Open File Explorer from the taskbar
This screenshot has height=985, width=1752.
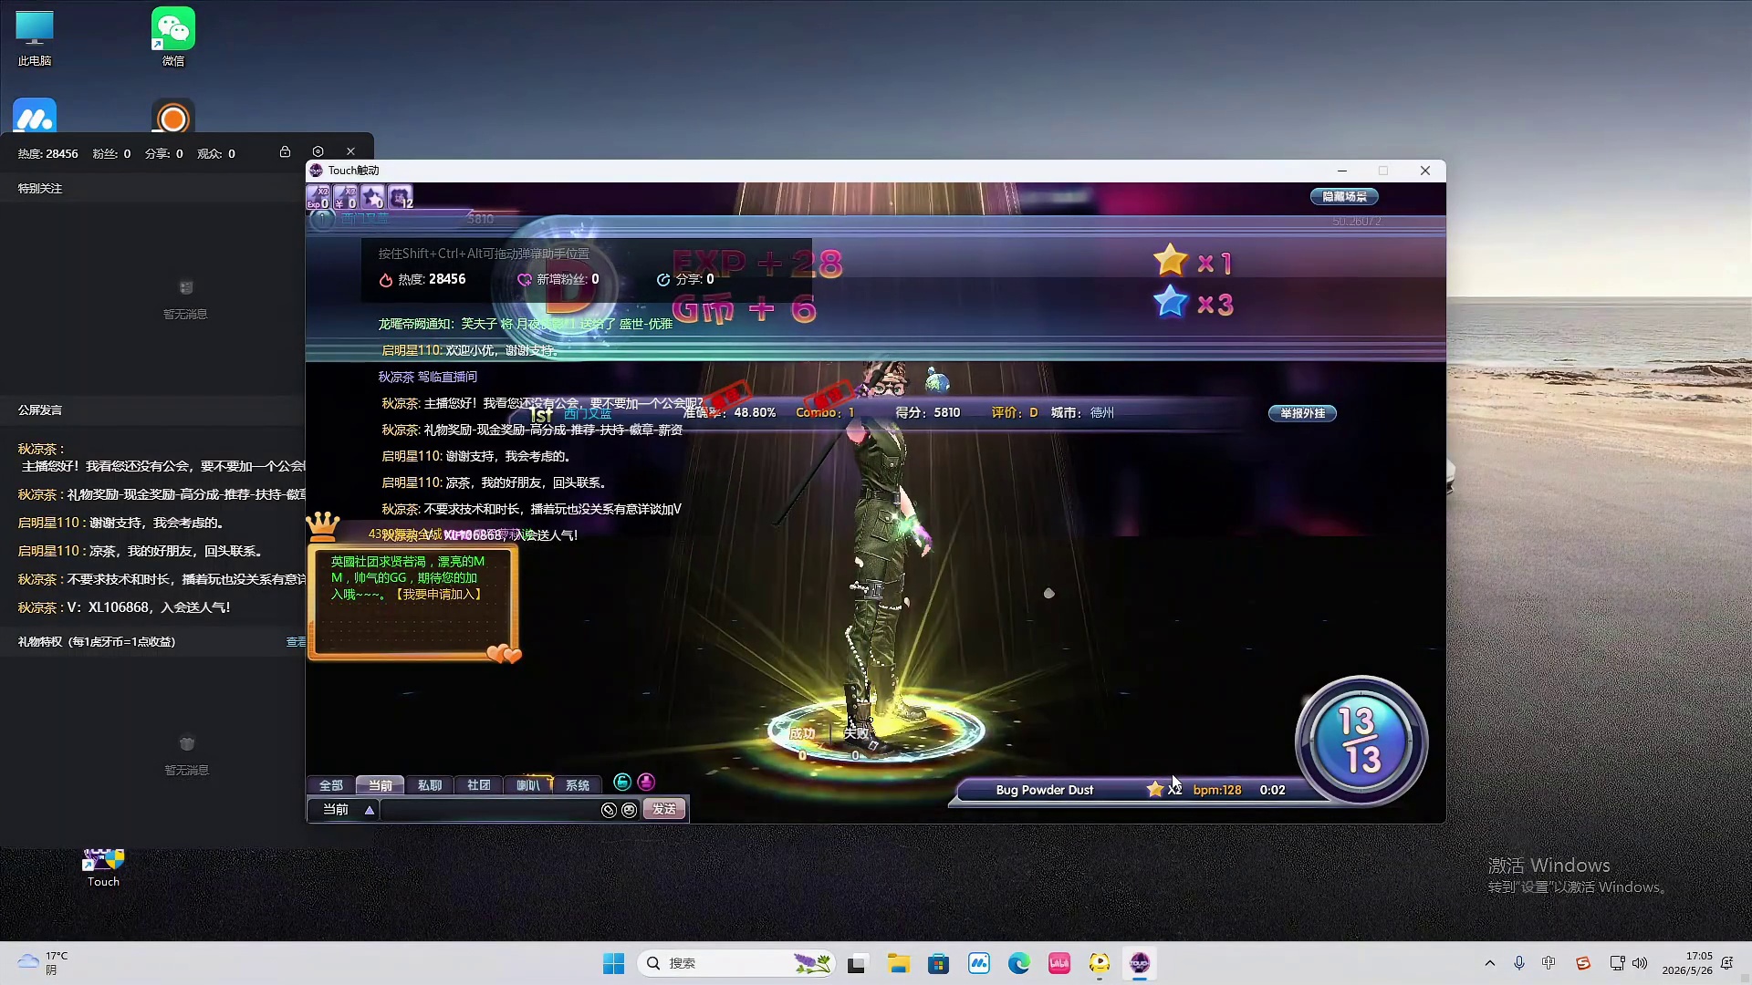[899, 963]
